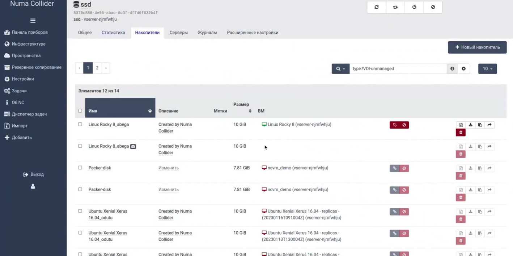Screen dimensions: 513x256
Task: Open the Серверы tab
Action: pos(179,33)
